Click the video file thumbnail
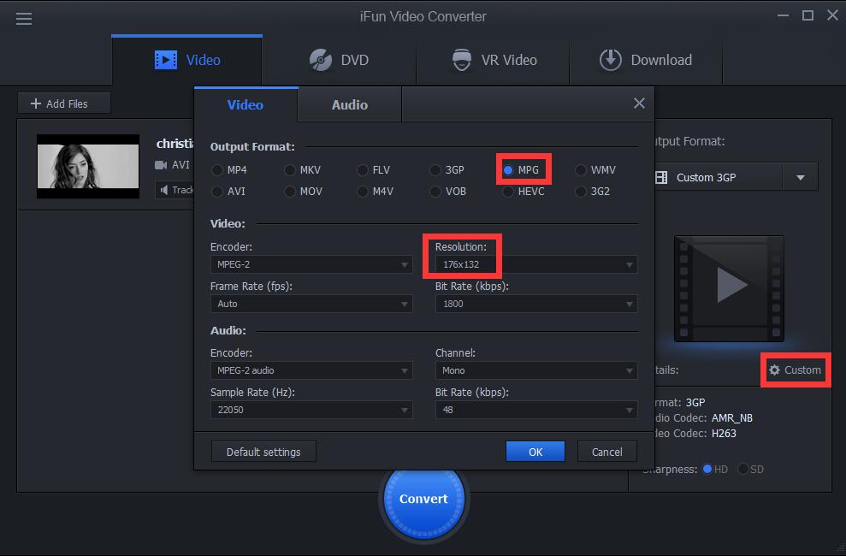The image size is (846, 556). [88, 166]
